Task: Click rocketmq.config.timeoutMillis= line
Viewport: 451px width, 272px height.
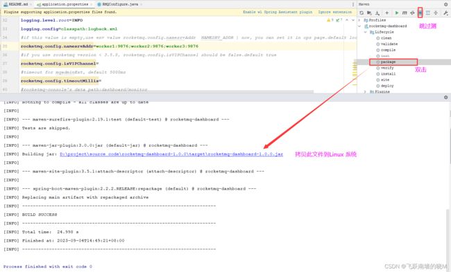Action: click(x=60, y=81)
